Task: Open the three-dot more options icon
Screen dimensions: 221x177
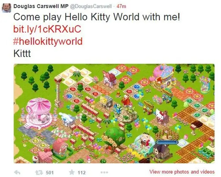Action: 104,172
